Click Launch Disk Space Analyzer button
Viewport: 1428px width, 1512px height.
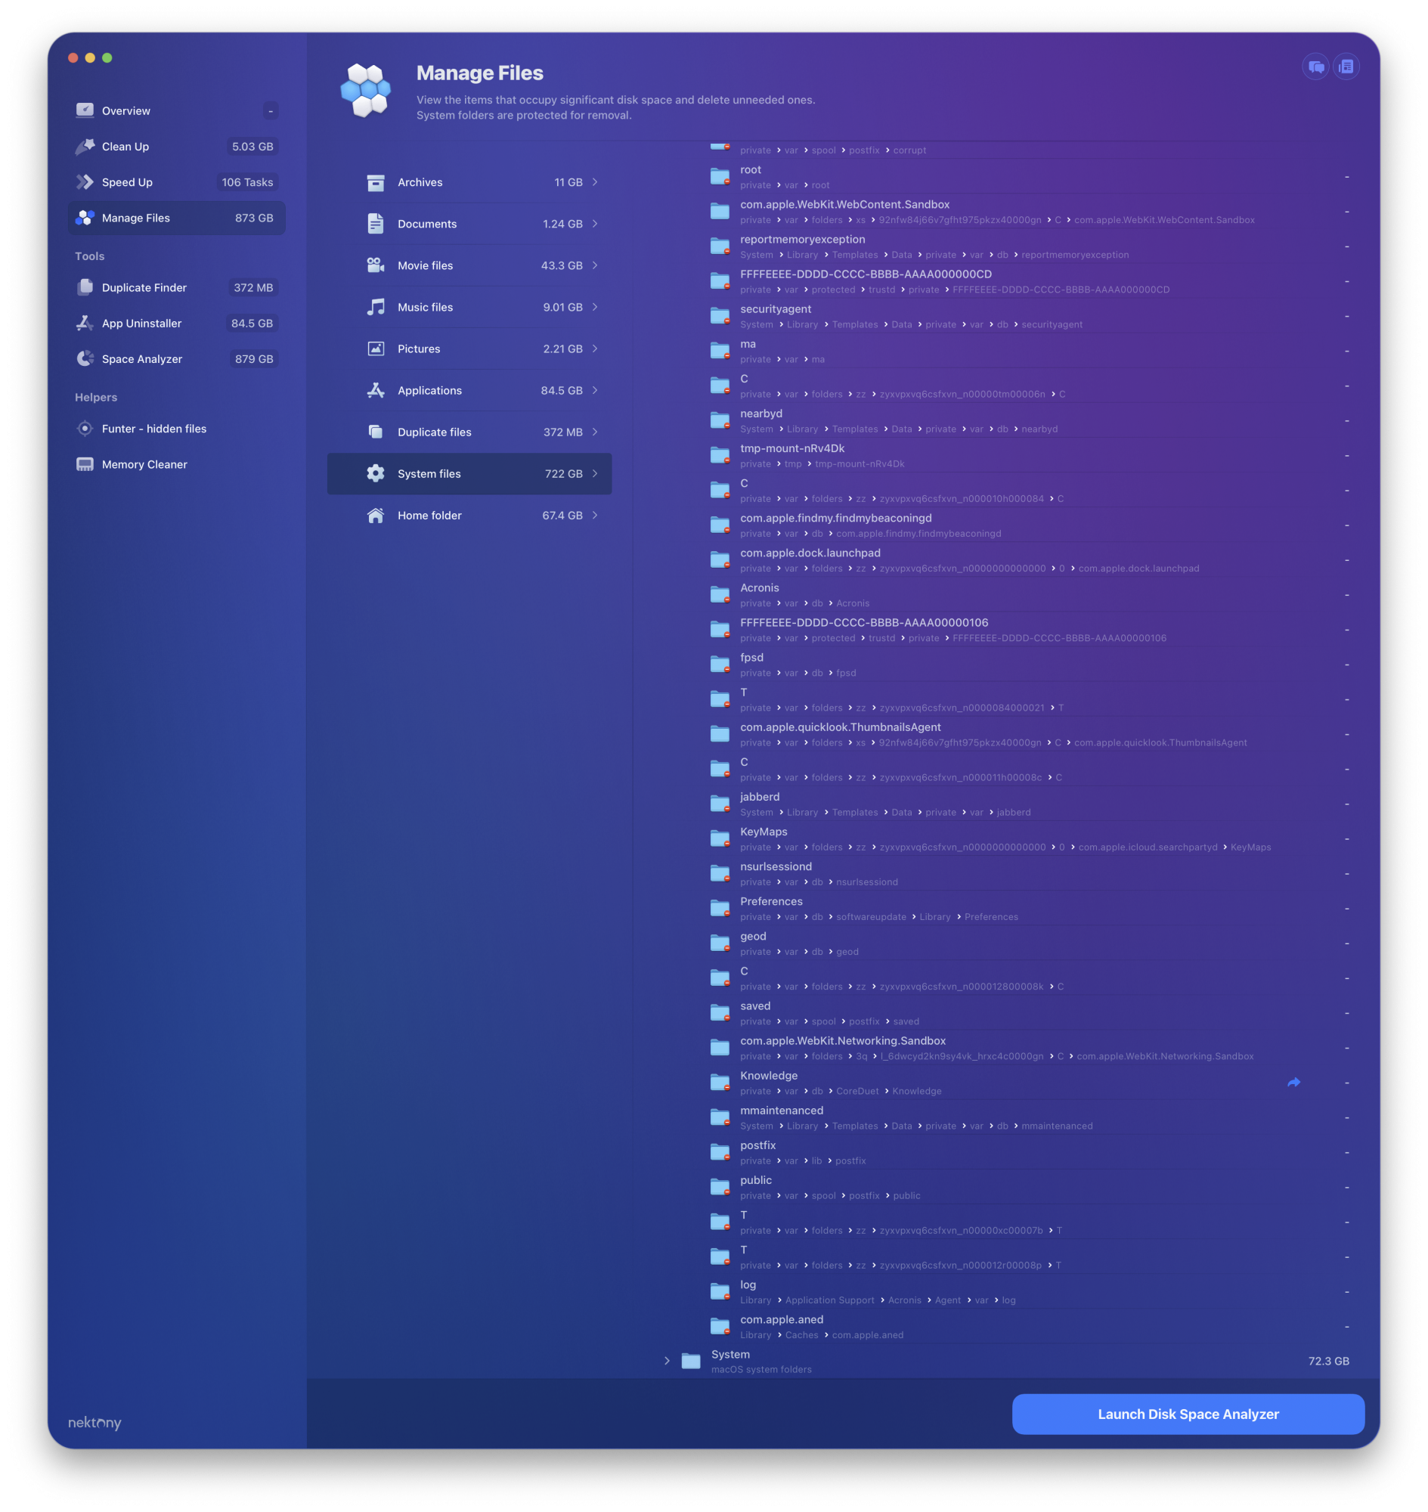click(1188, 1414)
